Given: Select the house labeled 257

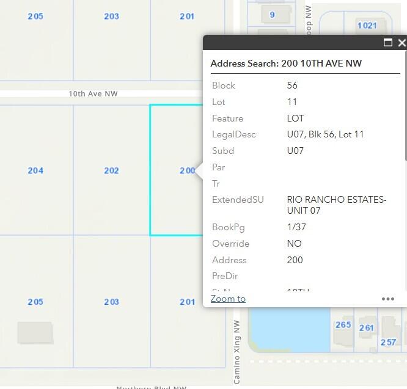Looking at the screenshot, I should [389, 342].
